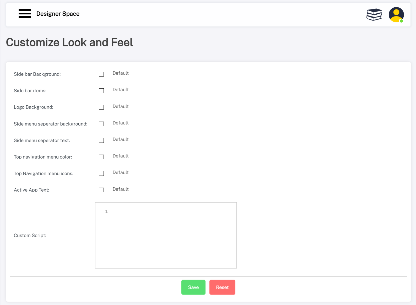Click line number 1 in script editor
The image size is (416, 305).
[x=106, y=211]
